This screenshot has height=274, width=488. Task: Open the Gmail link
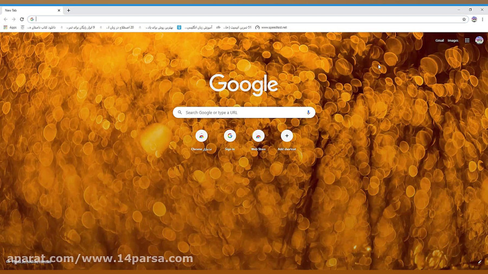click(439, 41)
